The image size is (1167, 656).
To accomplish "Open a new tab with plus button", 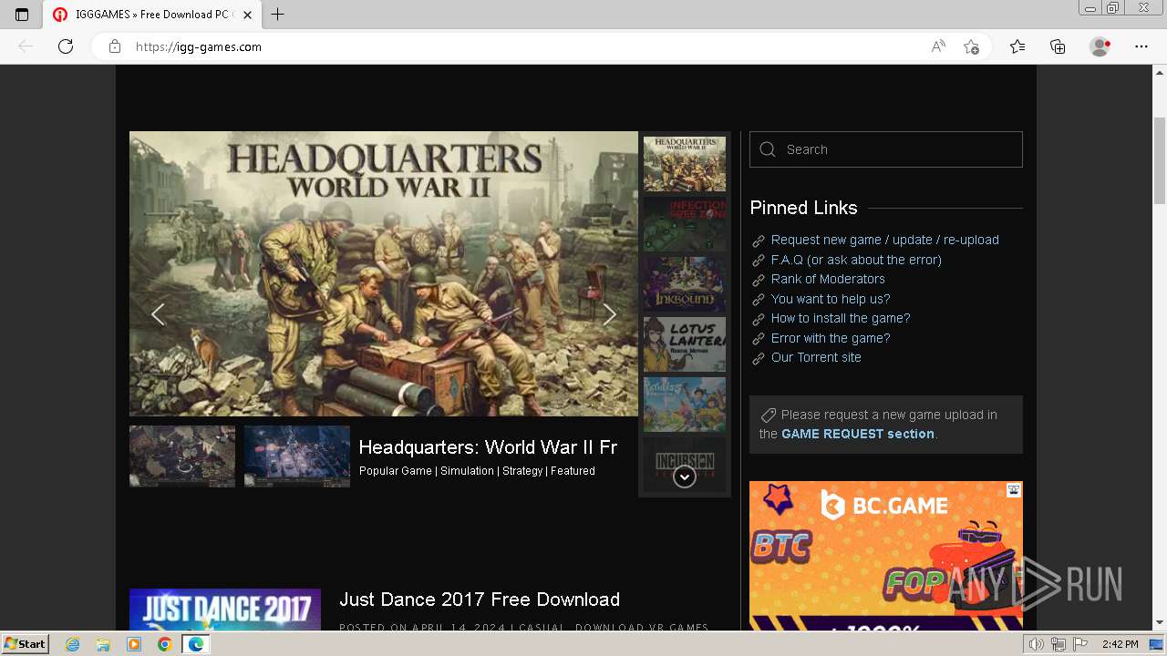I will (x=278, y=15).
